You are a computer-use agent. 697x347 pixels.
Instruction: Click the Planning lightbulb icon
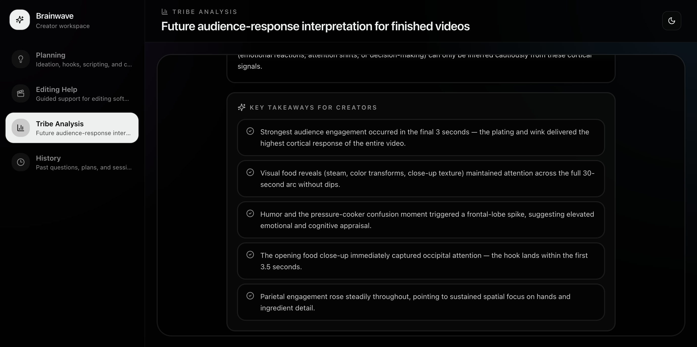20,59
